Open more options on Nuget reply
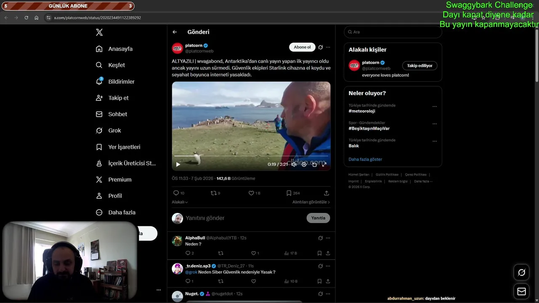Image resolution: width=539 pixels, height=303 pixels. tap(328, 294)
